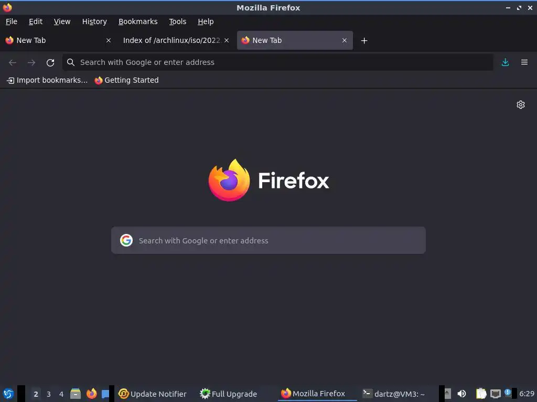Image resolution: width=537 pixels, height=402 pixels.
Task: Launch Firefox from taskbar quick launch
Action: (91, 394)
